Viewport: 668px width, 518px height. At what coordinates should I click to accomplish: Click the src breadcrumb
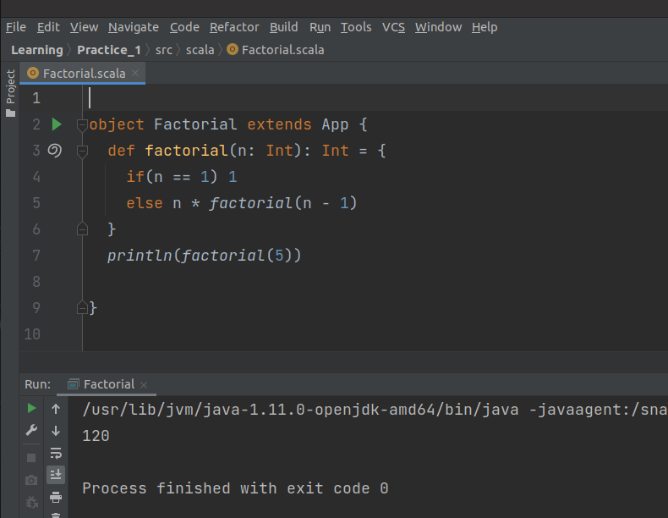(x=163, y=50)
